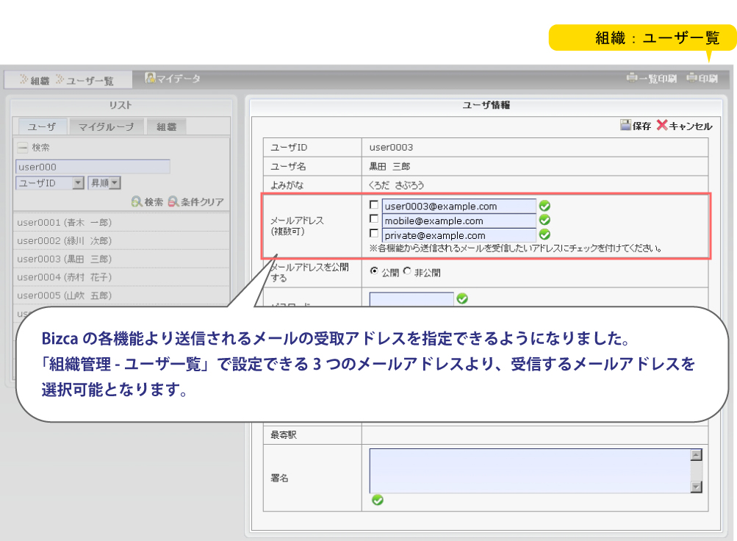
Task: Open the マイデータ menu item
Action: (173, 78)
